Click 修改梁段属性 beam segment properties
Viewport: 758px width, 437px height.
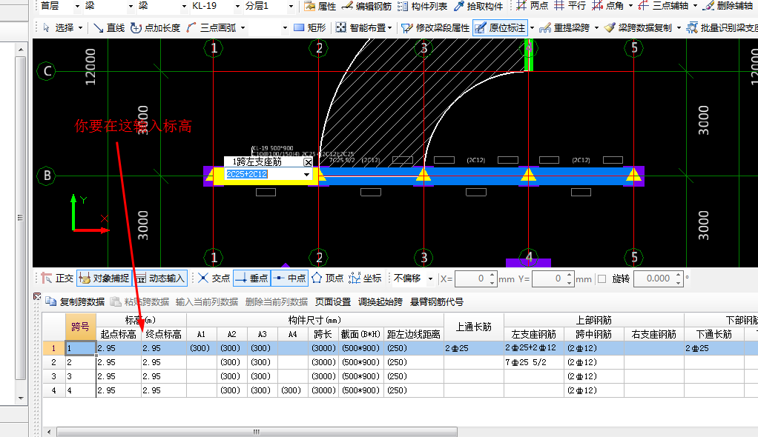coord(435,28)
